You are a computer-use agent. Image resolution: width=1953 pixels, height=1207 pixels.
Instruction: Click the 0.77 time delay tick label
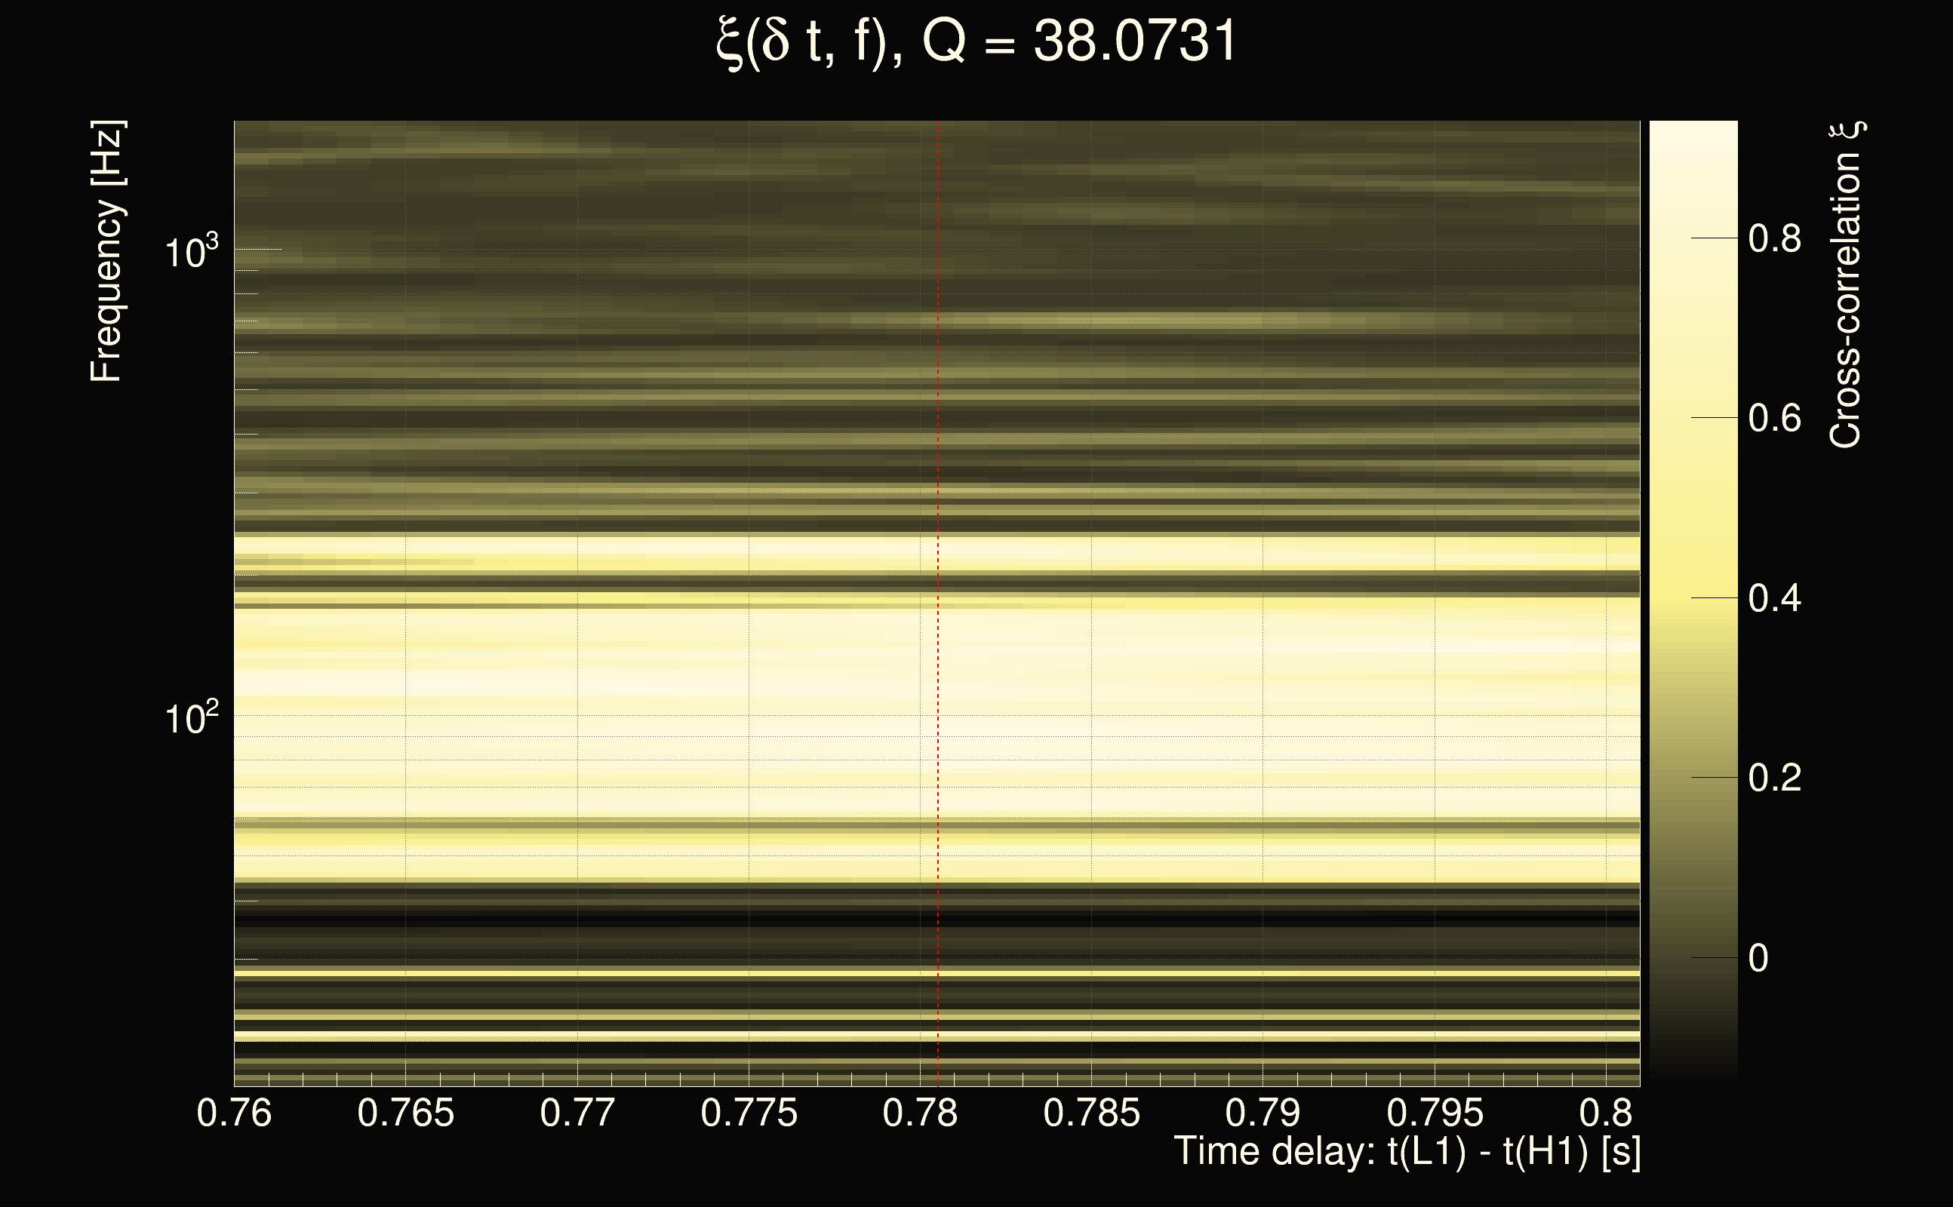[577, 1113]
